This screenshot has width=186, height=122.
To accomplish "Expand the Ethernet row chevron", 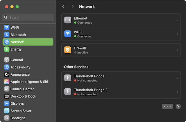I will pyautogui.click(x=177, y=20).
